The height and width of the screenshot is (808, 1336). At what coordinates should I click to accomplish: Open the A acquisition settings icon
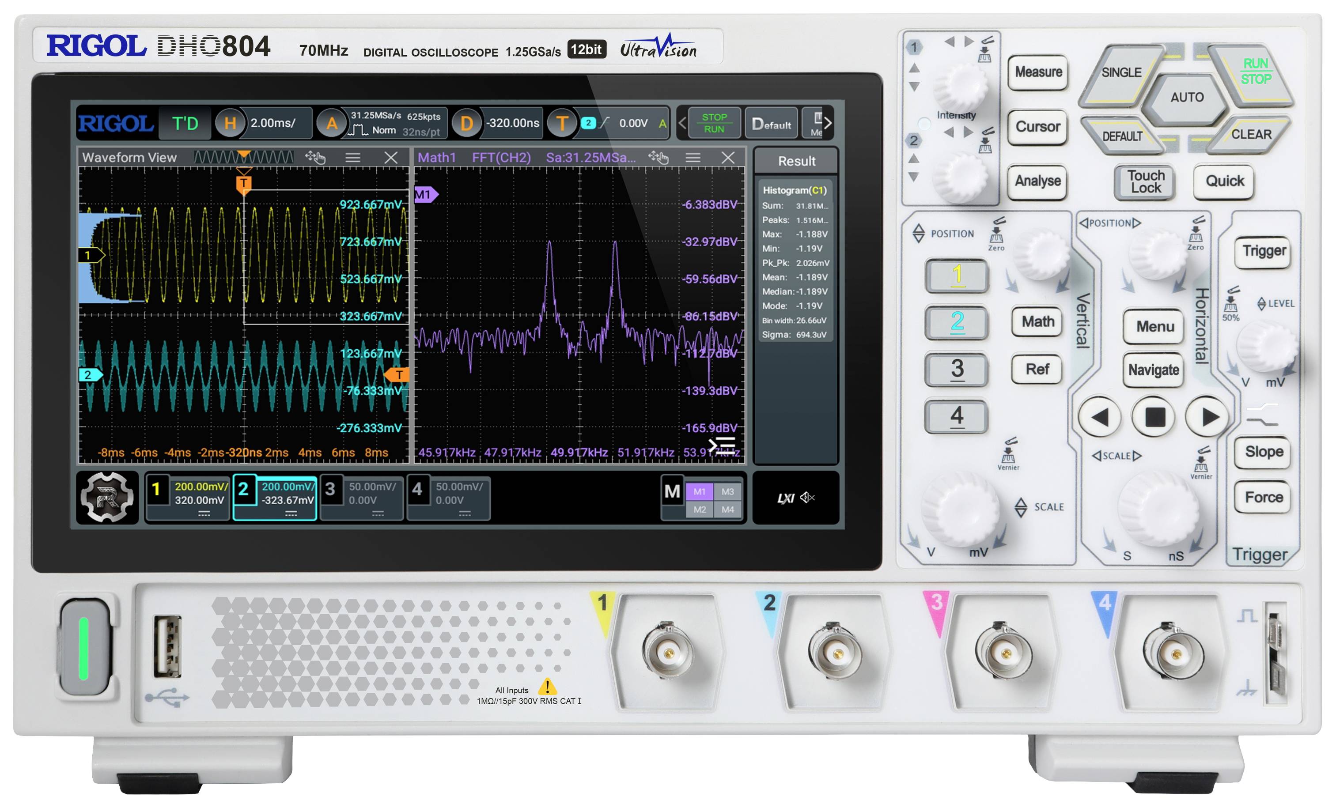tap(332, 123)
